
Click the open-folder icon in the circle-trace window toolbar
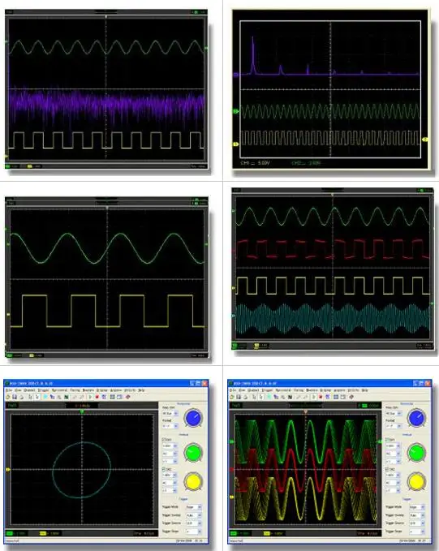(x=7, y=397)
